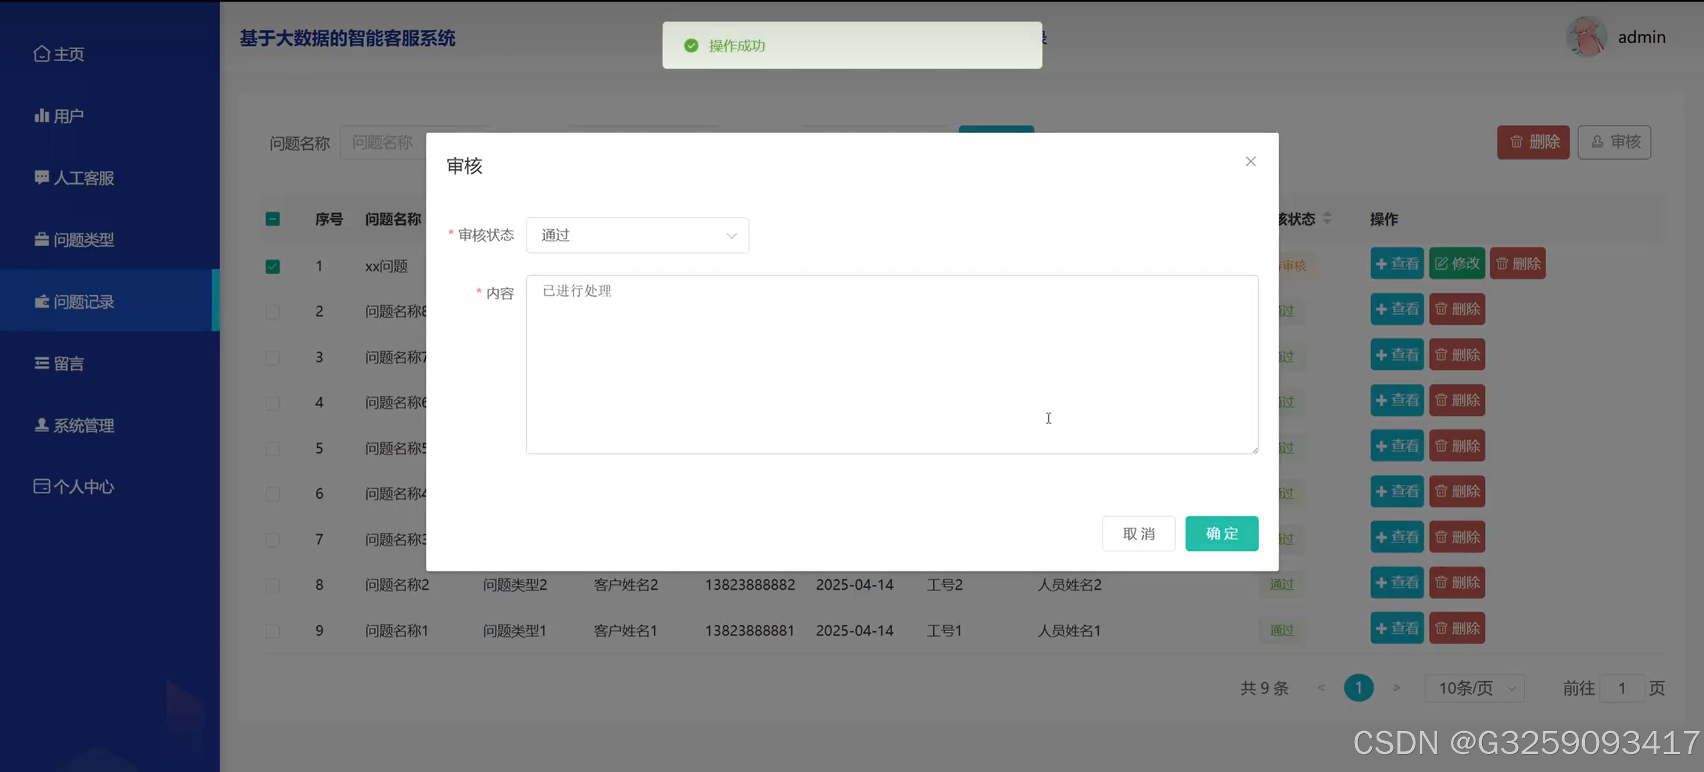
Task: Open the 10条/页 page size dropdown
Action: tap(1474, 688)
